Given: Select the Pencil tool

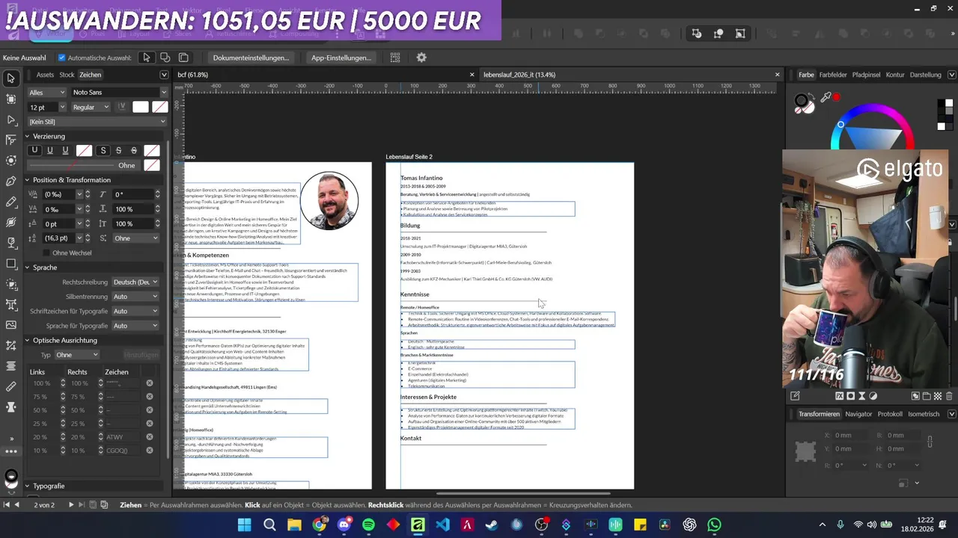Looking at the screenshot, I should [10, 202].
